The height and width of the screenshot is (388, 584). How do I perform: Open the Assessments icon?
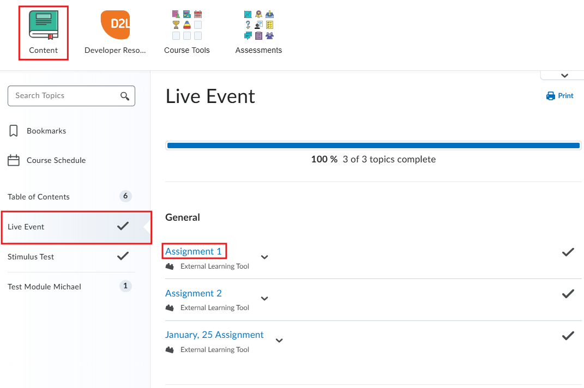(258, 25)
